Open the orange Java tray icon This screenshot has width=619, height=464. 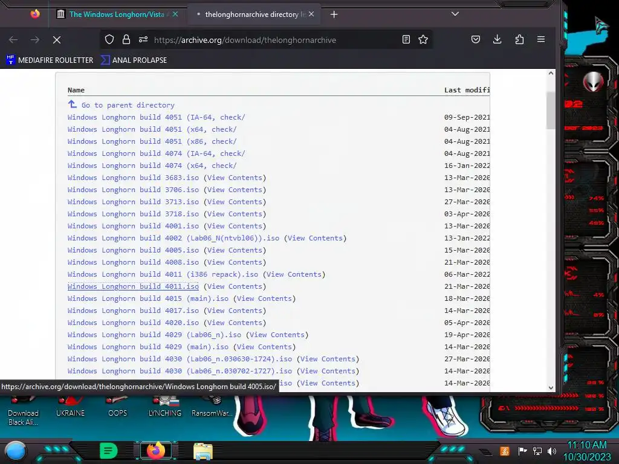pos(505,451)
